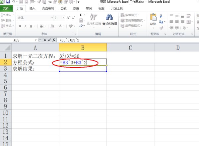
Task: Open the font dialog launcher in 字体 group
Action: point(75,34)
